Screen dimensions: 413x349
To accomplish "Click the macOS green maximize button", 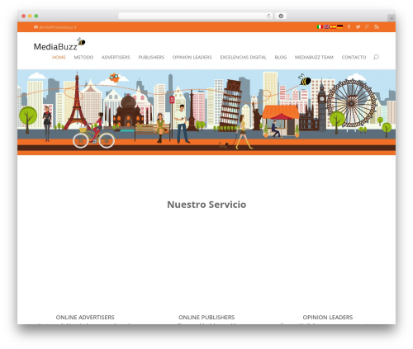I will point(36,16).
